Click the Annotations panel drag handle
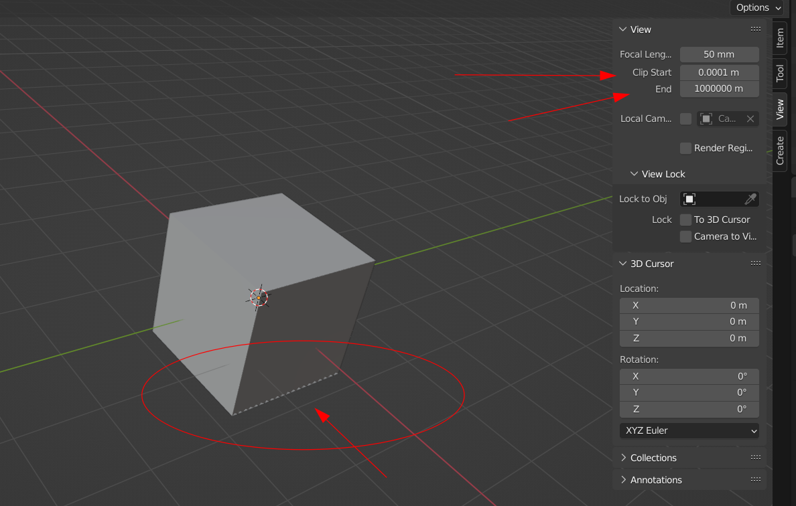The image size is (796, 506). 755,480
